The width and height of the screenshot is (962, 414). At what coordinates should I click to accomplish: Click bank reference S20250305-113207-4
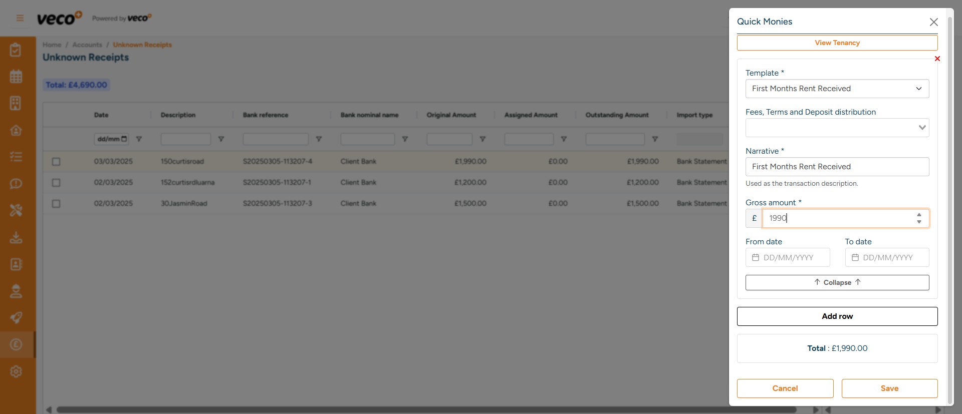(278, 162)
